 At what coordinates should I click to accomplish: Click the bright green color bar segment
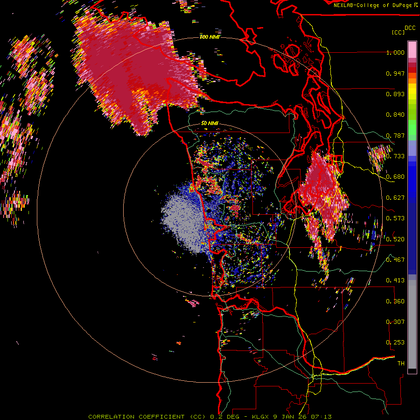pyautogui.click(x=412, y=126)
